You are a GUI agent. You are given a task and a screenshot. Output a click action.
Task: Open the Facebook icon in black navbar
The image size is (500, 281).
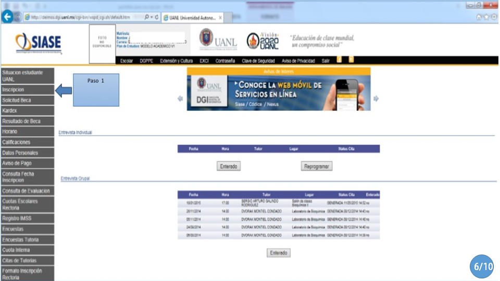coord(339,59)
